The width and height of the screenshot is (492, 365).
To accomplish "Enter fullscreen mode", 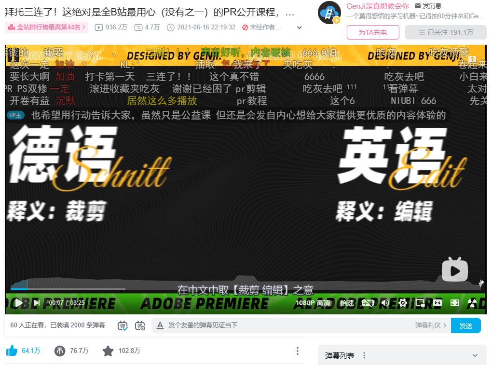I will coord(454,303).
